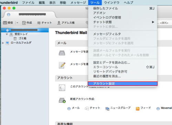172x125 pixels.
Task: Select ゴミ箱 trash folder icon
Action: [15, 39]
